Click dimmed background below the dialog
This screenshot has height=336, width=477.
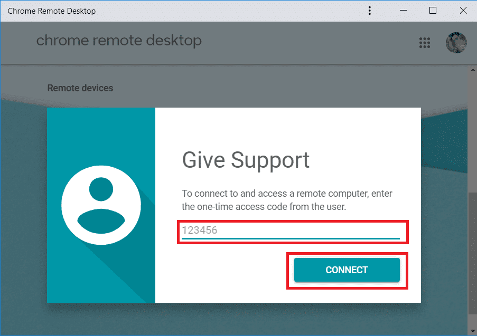point(233,319)
